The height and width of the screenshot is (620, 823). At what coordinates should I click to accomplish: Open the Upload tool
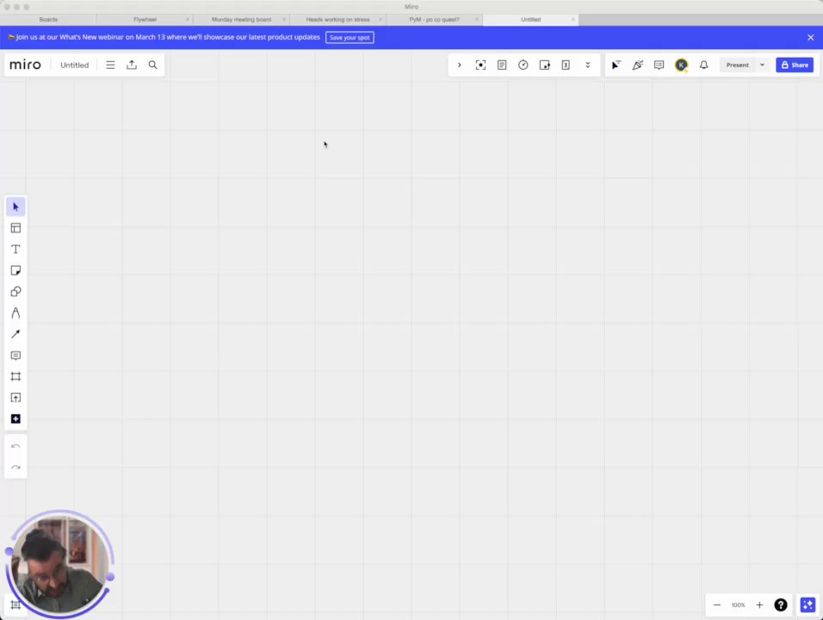15,398
